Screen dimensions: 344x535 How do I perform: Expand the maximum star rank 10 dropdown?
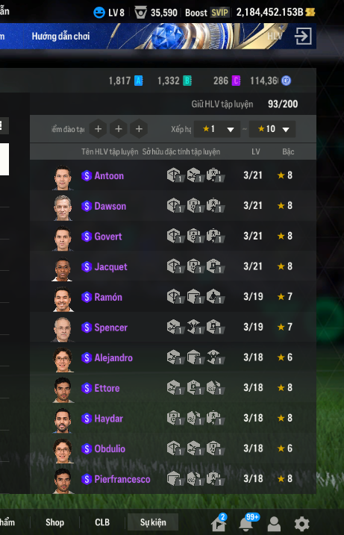[272, 129]
